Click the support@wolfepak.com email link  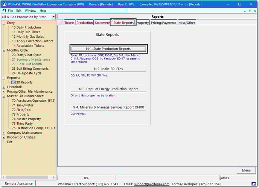click(x=152, y=184)
